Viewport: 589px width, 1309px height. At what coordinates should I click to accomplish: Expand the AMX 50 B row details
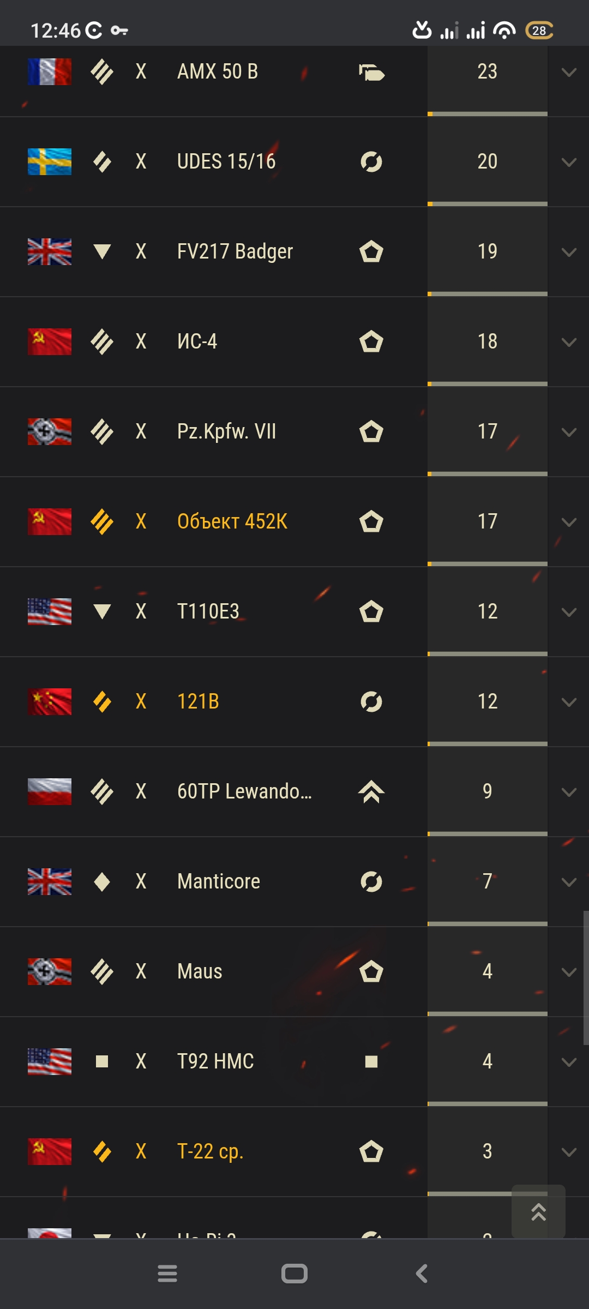[x=569, y=72]
